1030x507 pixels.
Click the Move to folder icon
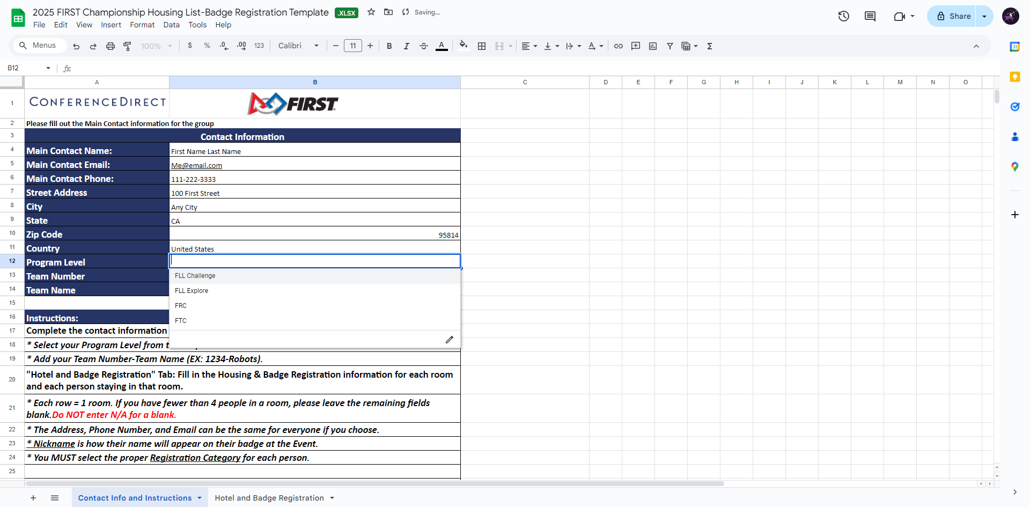point(388,12)
